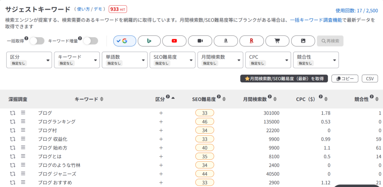Select the YouTube suggest source icon

[174, 41]
